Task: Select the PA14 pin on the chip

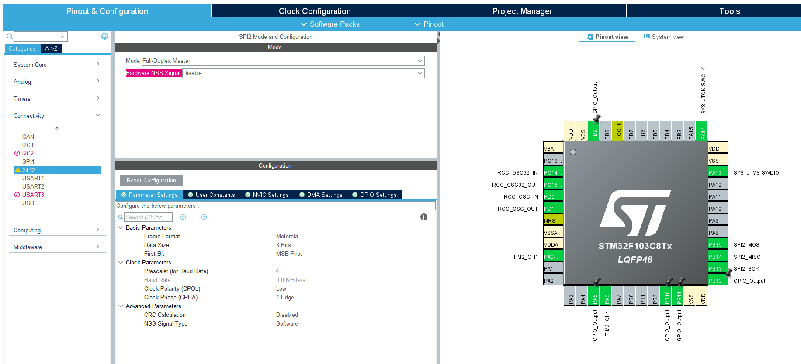Action: [702, 131]
